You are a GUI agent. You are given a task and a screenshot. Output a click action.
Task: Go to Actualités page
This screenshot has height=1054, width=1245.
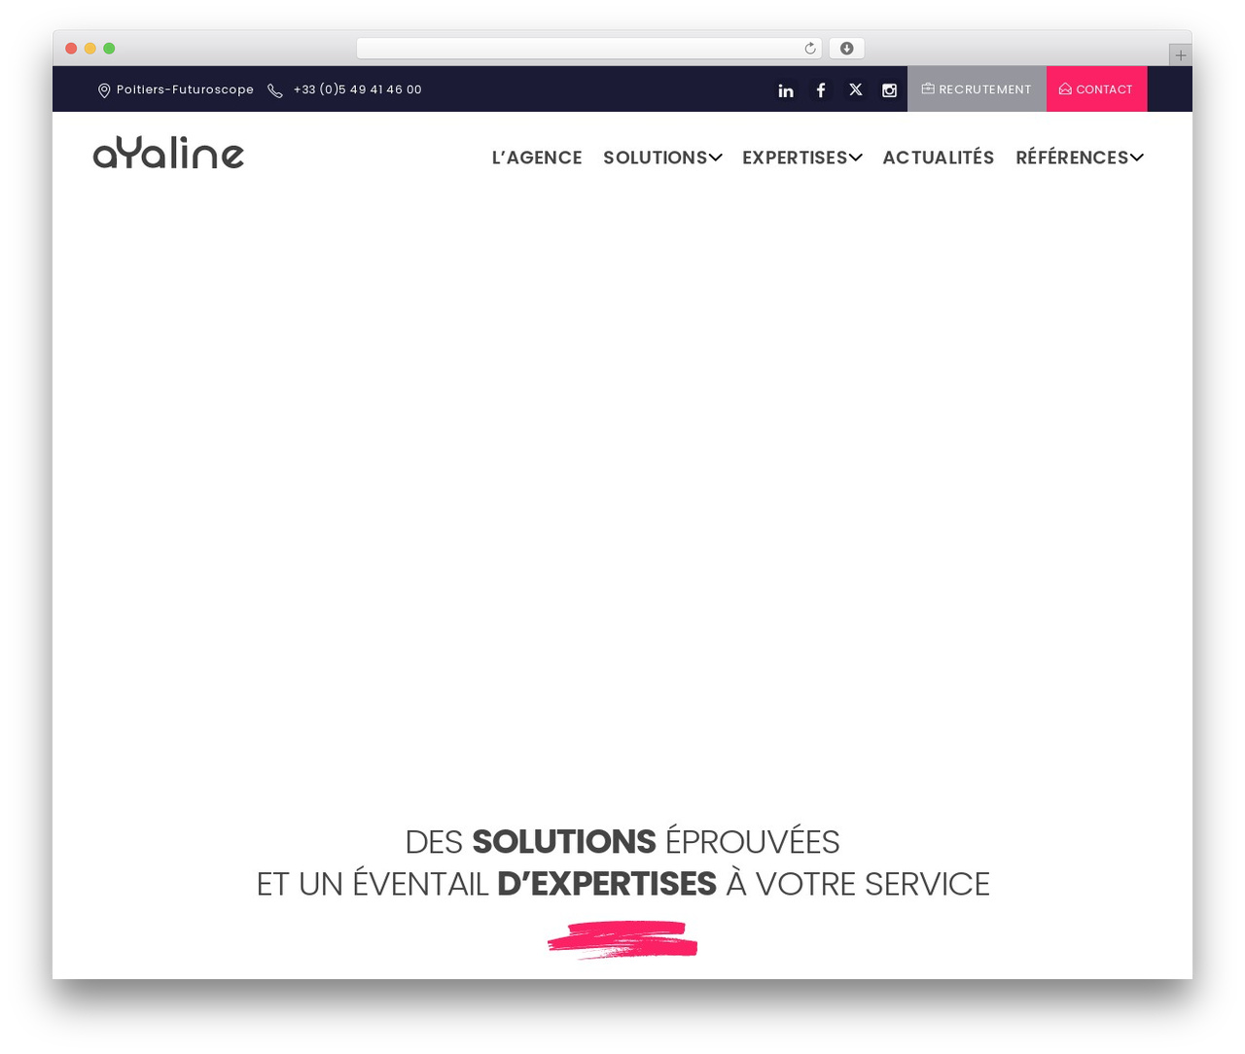[938, 158]
